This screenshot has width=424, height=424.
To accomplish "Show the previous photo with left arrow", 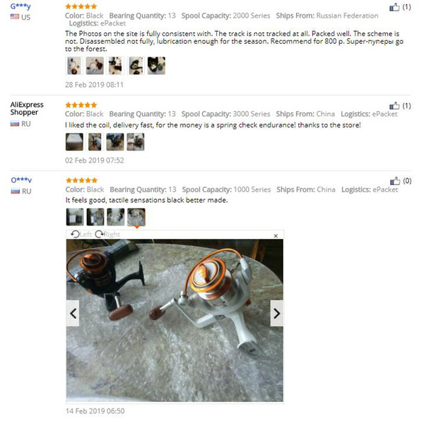I will 73,313.
